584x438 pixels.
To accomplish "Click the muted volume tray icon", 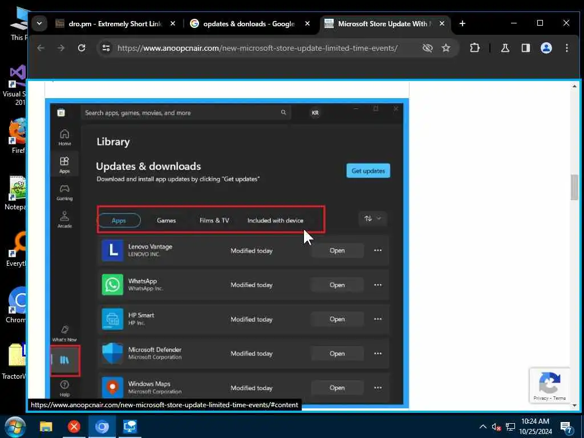I will click(496, 427).
